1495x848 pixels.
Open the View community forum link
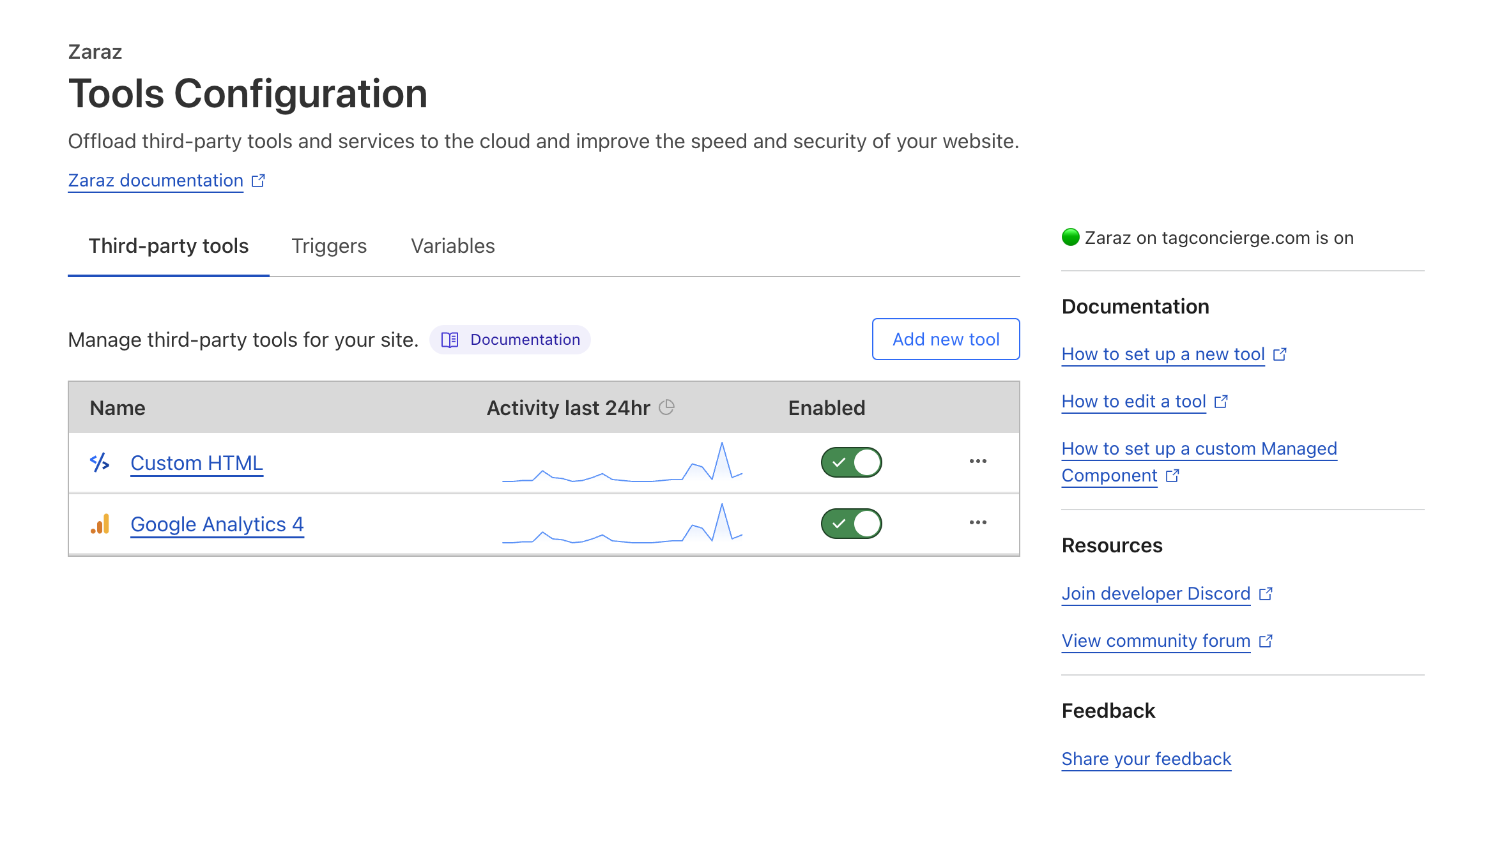coord(1156,641)
